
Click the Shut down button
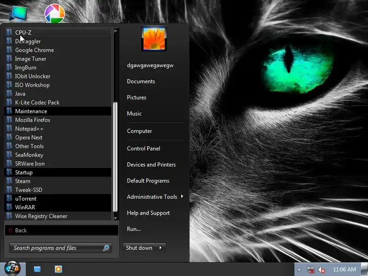[x=139, y=248]
